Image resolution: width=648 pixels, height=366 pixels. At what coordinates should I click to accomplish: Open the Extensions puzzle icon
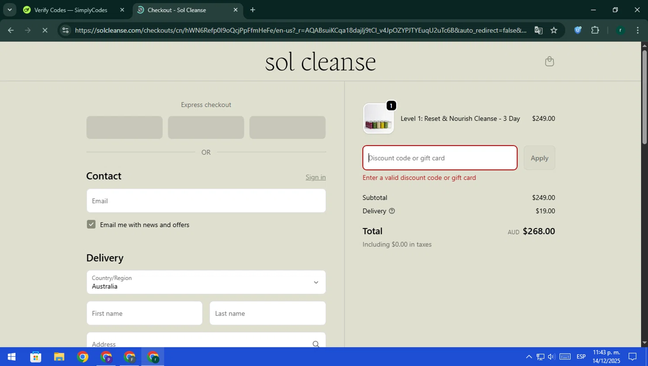click(595, 30)
